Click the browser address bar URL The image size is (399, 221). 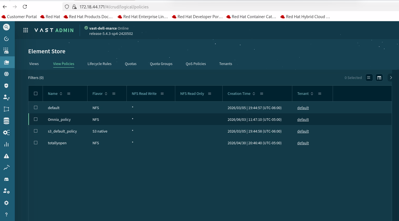[114, 7]
